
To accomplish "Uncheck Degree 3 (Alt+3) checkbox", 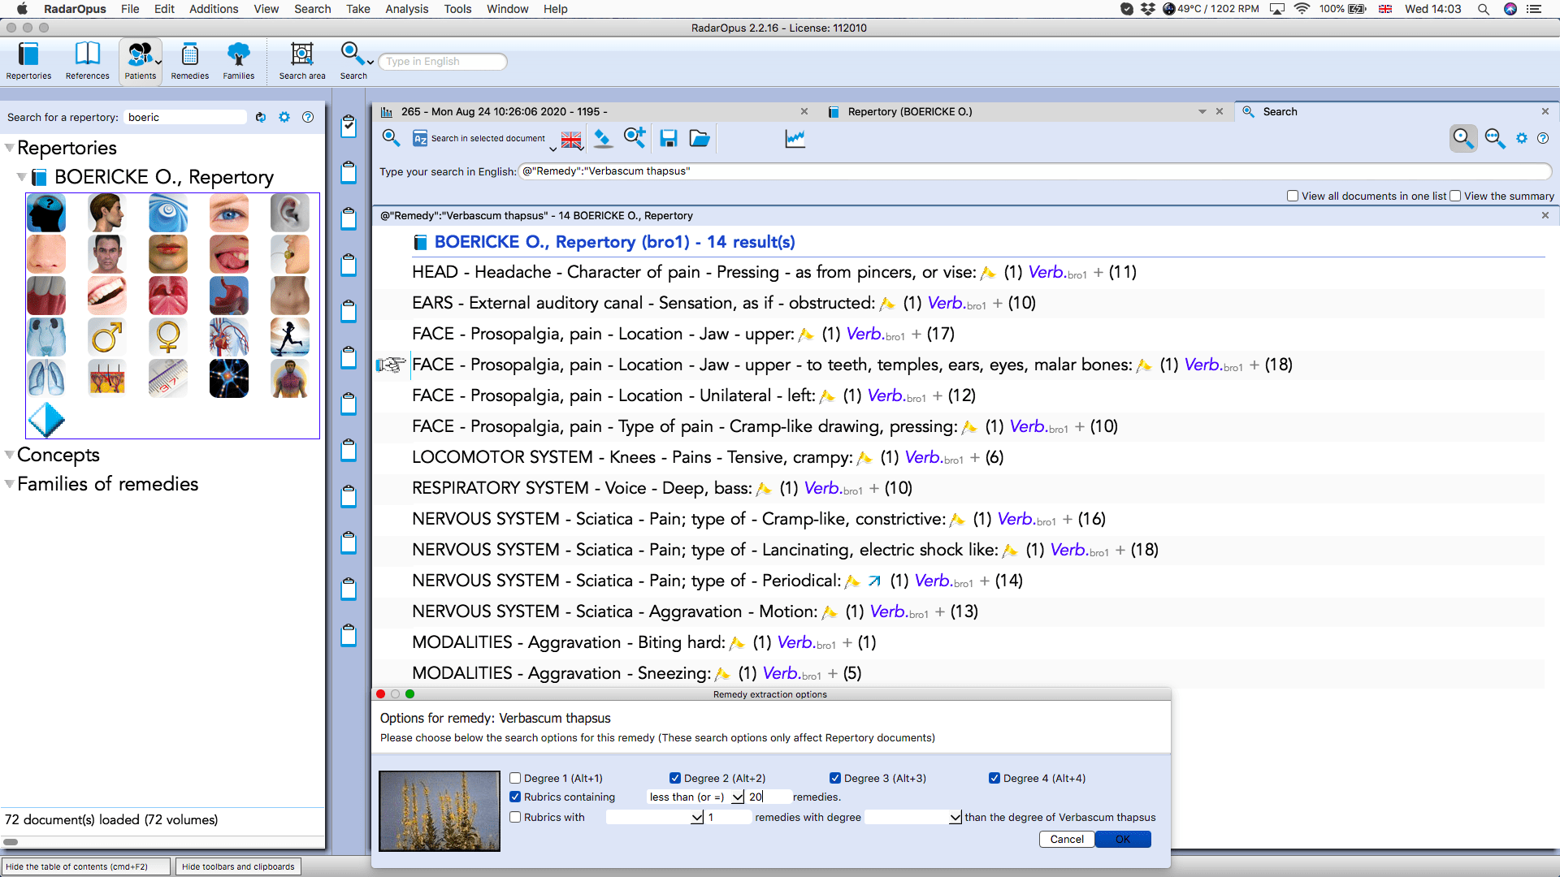I will click(835, 778).
